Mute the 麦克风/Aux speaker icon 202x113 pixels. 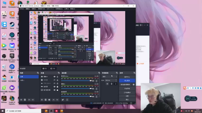coord(93,81)
